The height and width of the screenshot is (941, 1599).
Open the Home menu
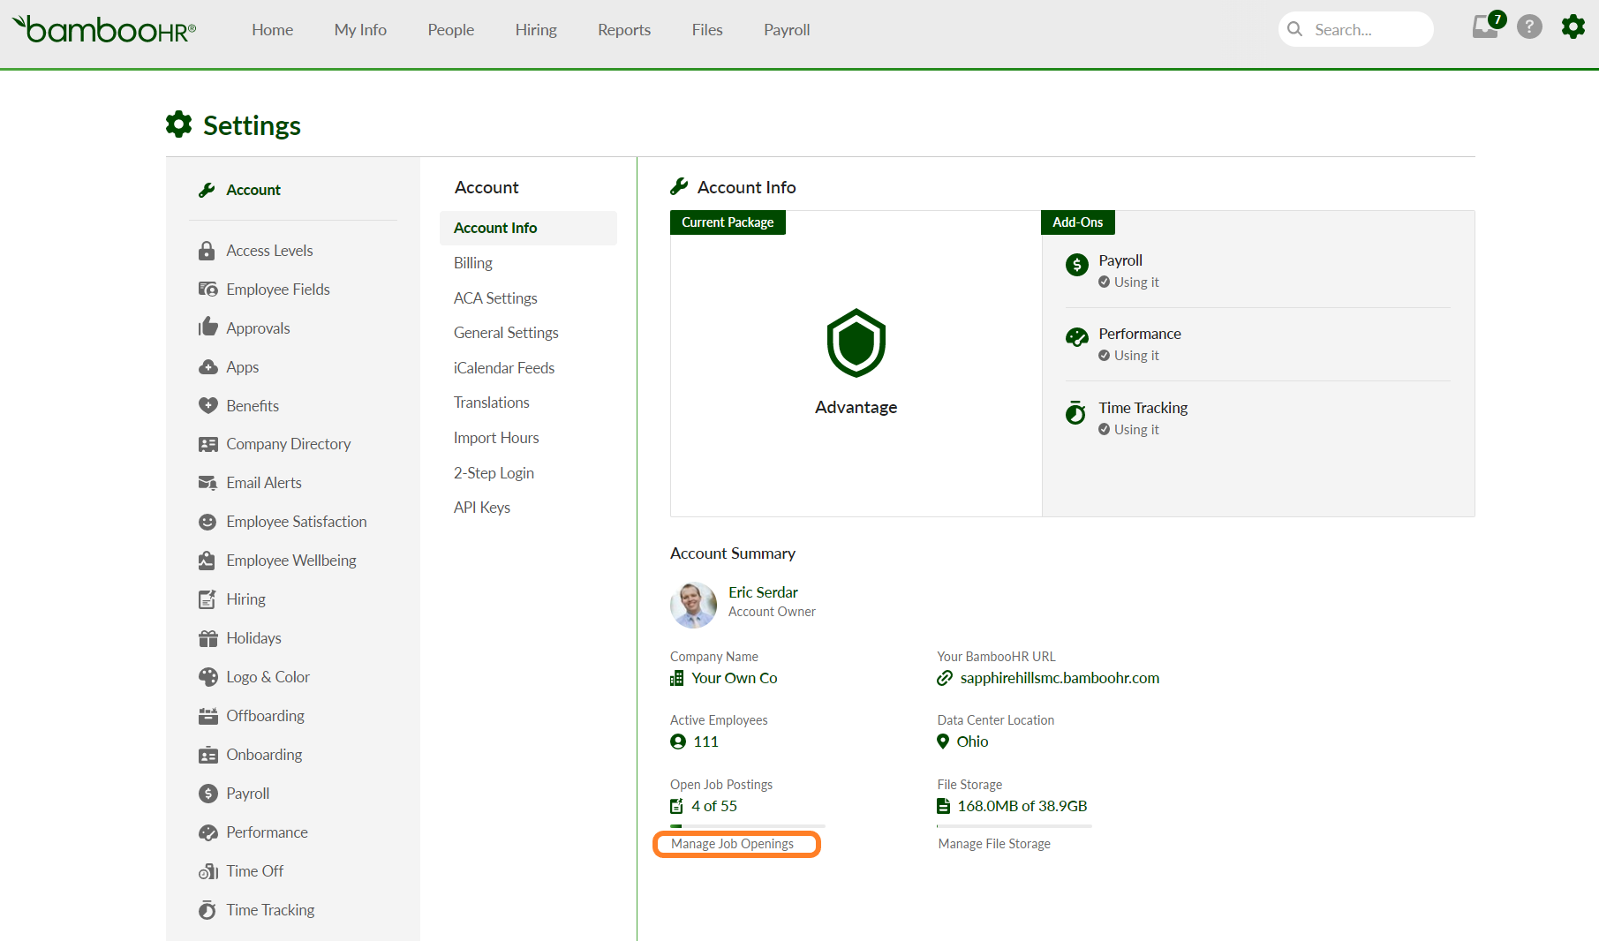pyautogui.click(x=272, y=30)
